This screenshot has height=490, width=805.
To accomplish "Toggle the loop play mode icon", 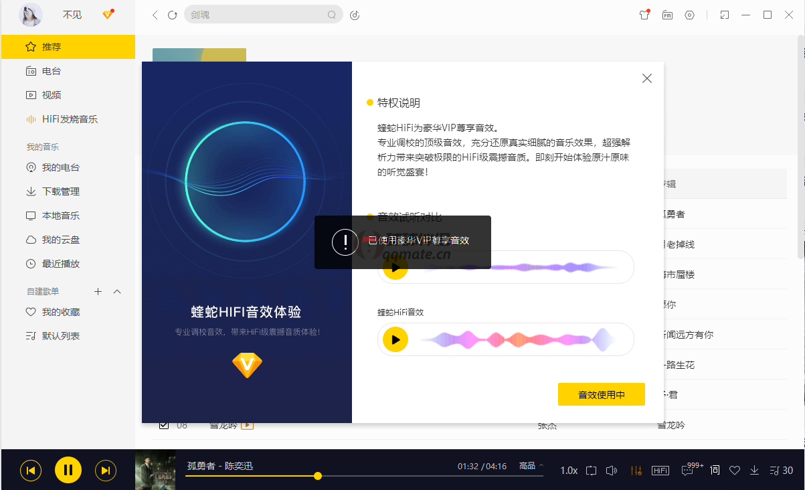I will 591,471.
